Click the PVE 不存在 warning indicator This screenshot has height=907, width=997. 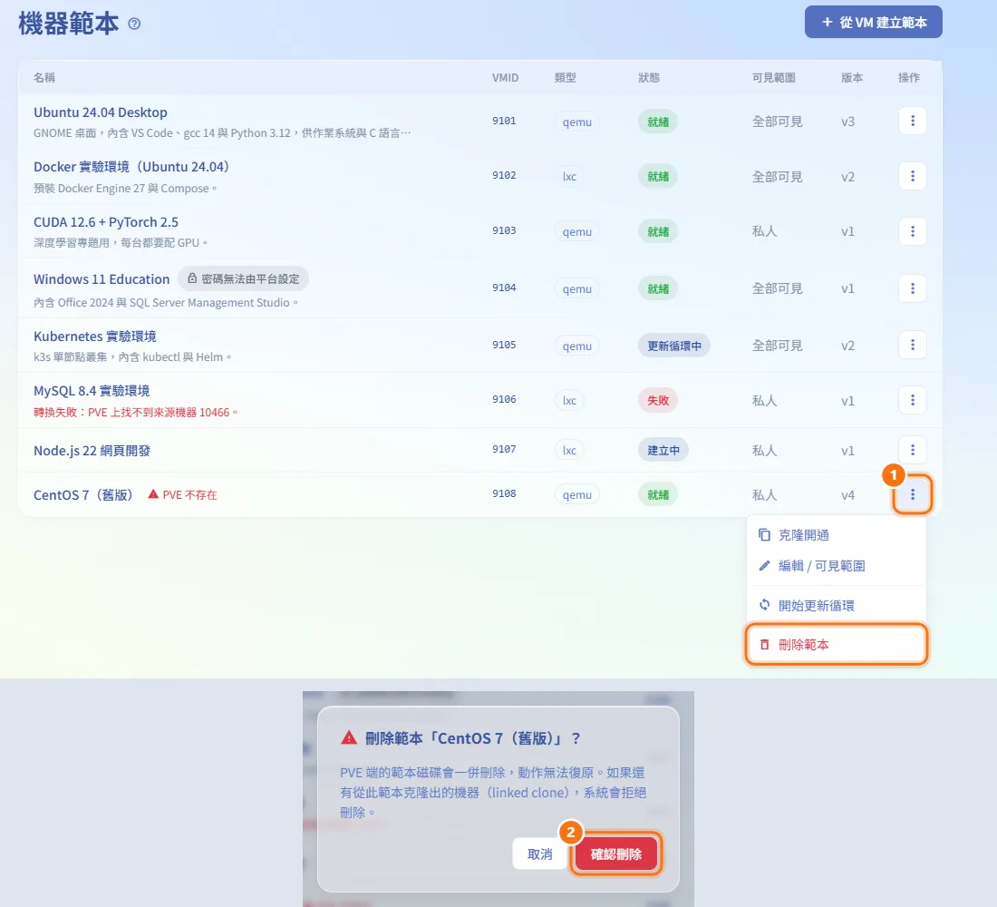182,494
